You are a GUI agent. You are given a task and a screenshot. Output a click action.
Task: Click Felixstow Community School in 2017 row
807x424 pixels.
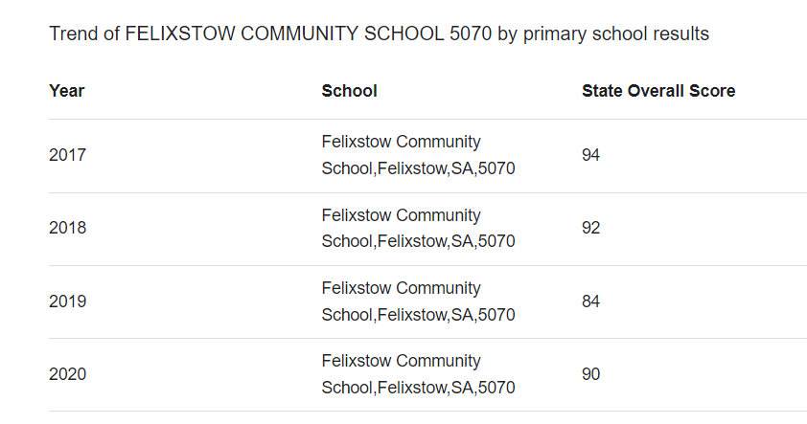[401, 142]
